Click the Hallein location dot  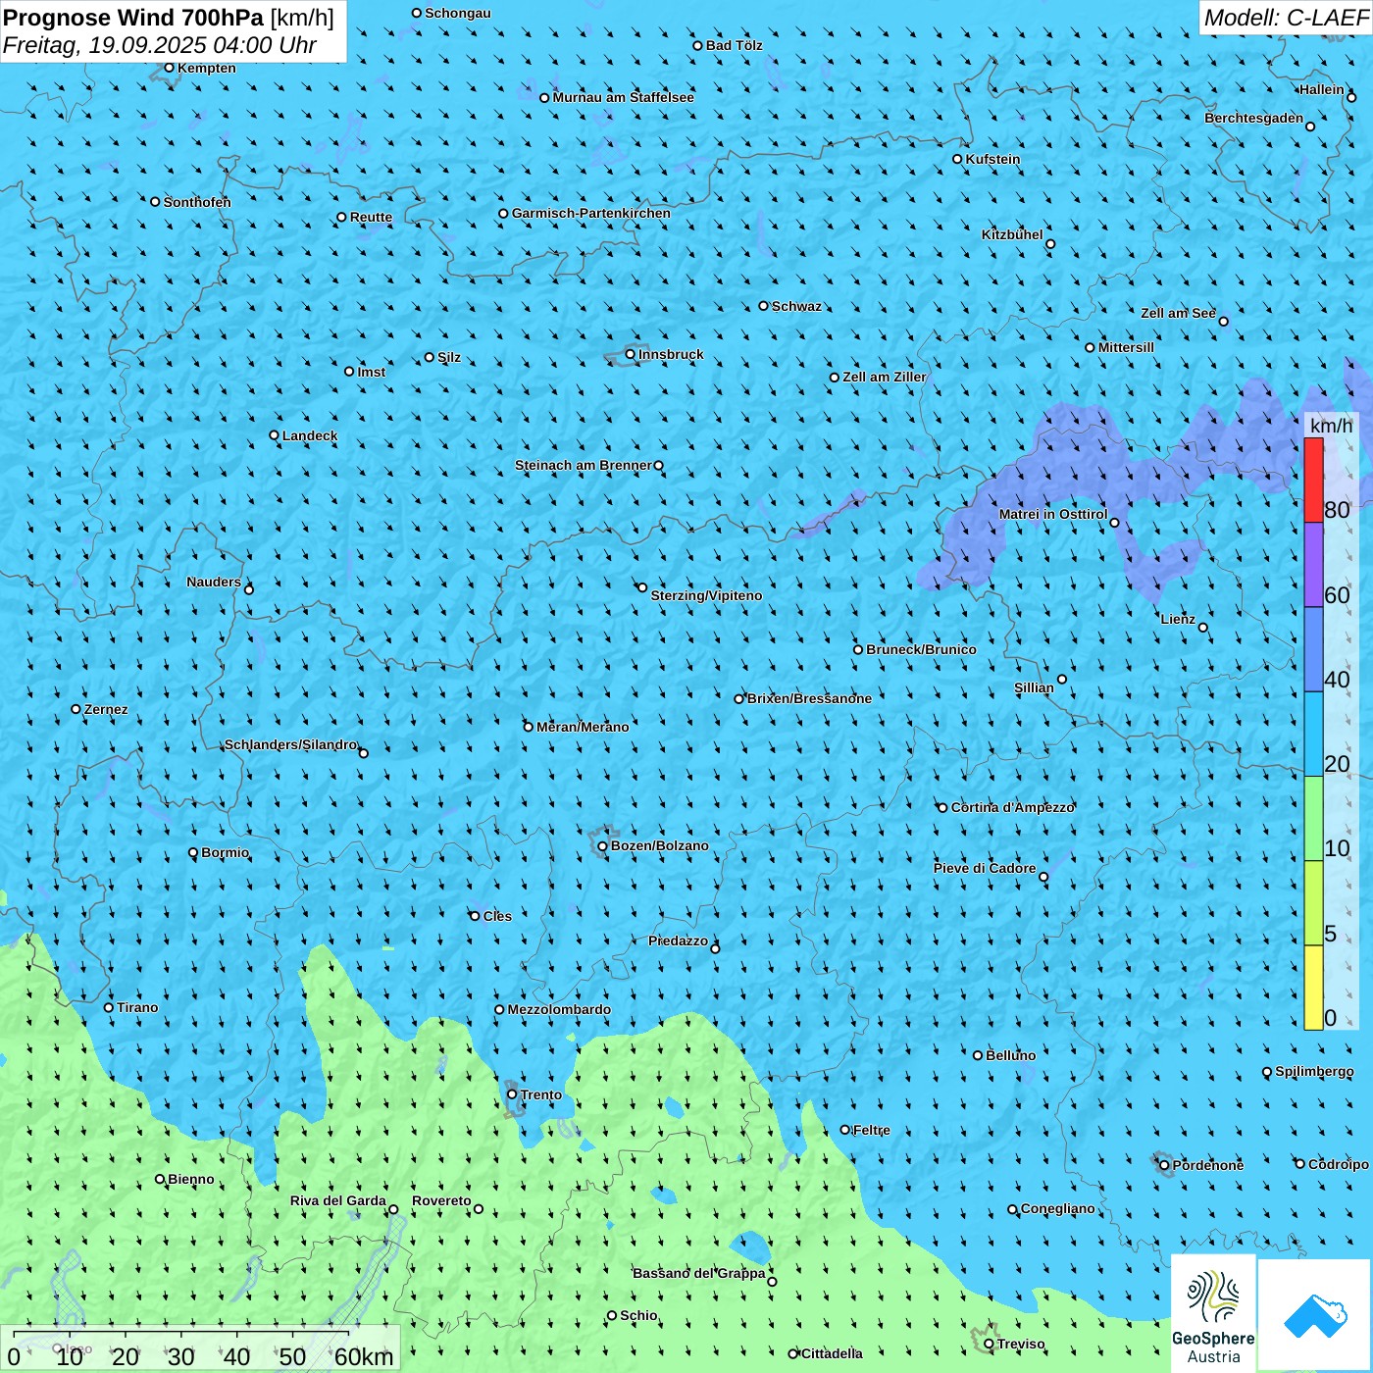(x=1351, y=97)
